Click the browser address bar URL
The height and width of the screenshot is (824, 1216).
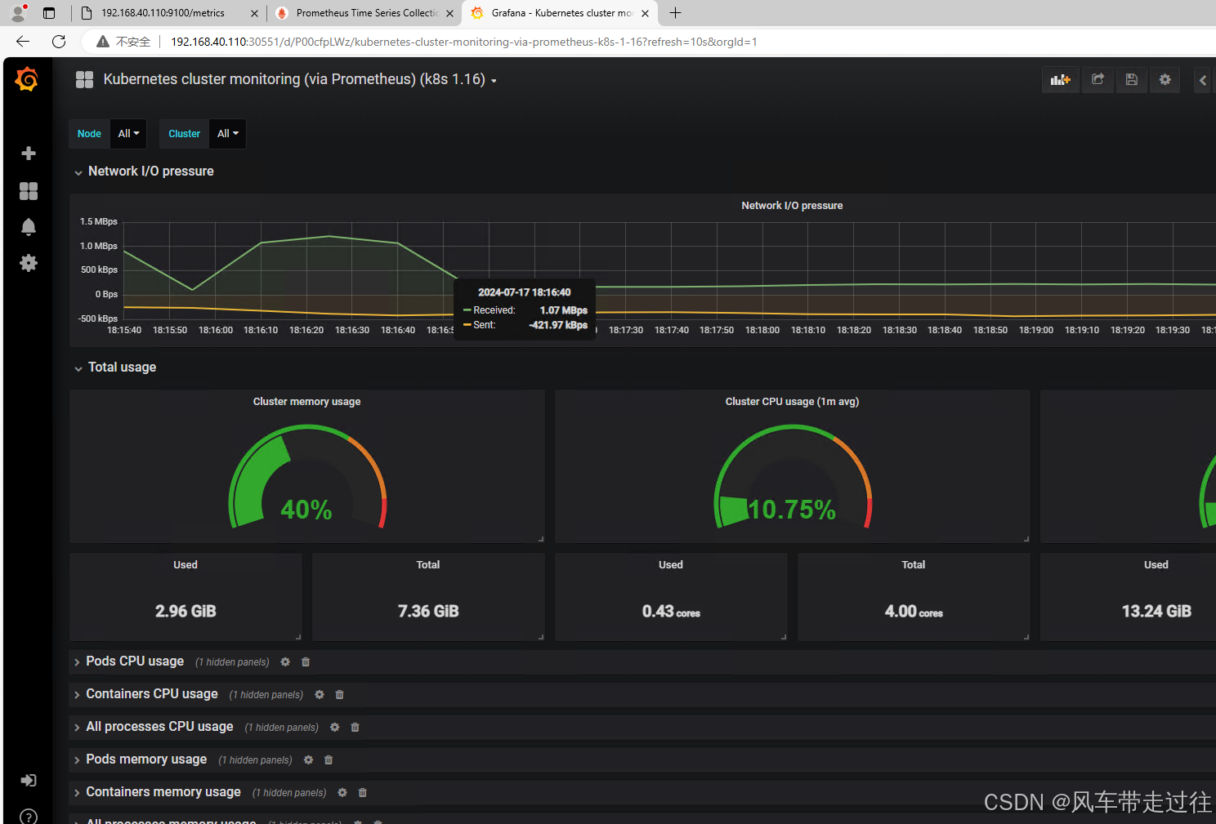point(463,42)
